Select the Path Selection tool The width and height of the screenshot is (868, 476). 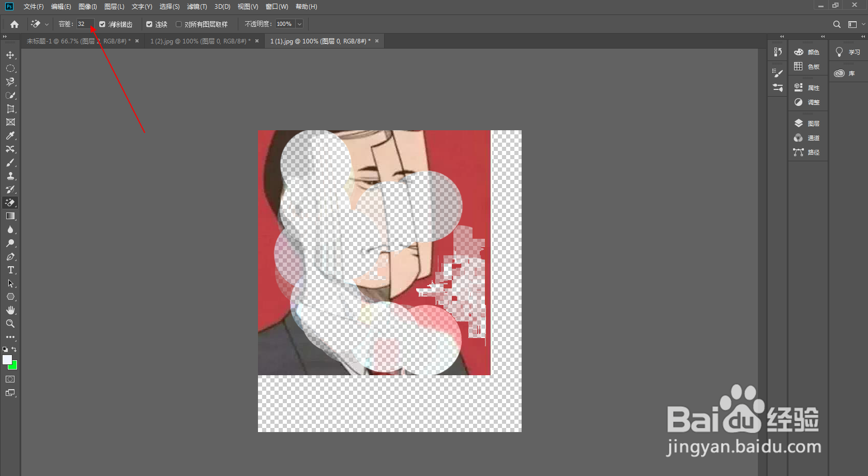click(x=10, y=283)
